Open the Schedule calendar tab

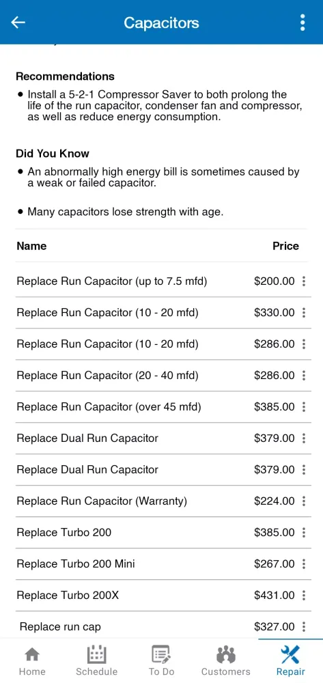coord(97,660)
